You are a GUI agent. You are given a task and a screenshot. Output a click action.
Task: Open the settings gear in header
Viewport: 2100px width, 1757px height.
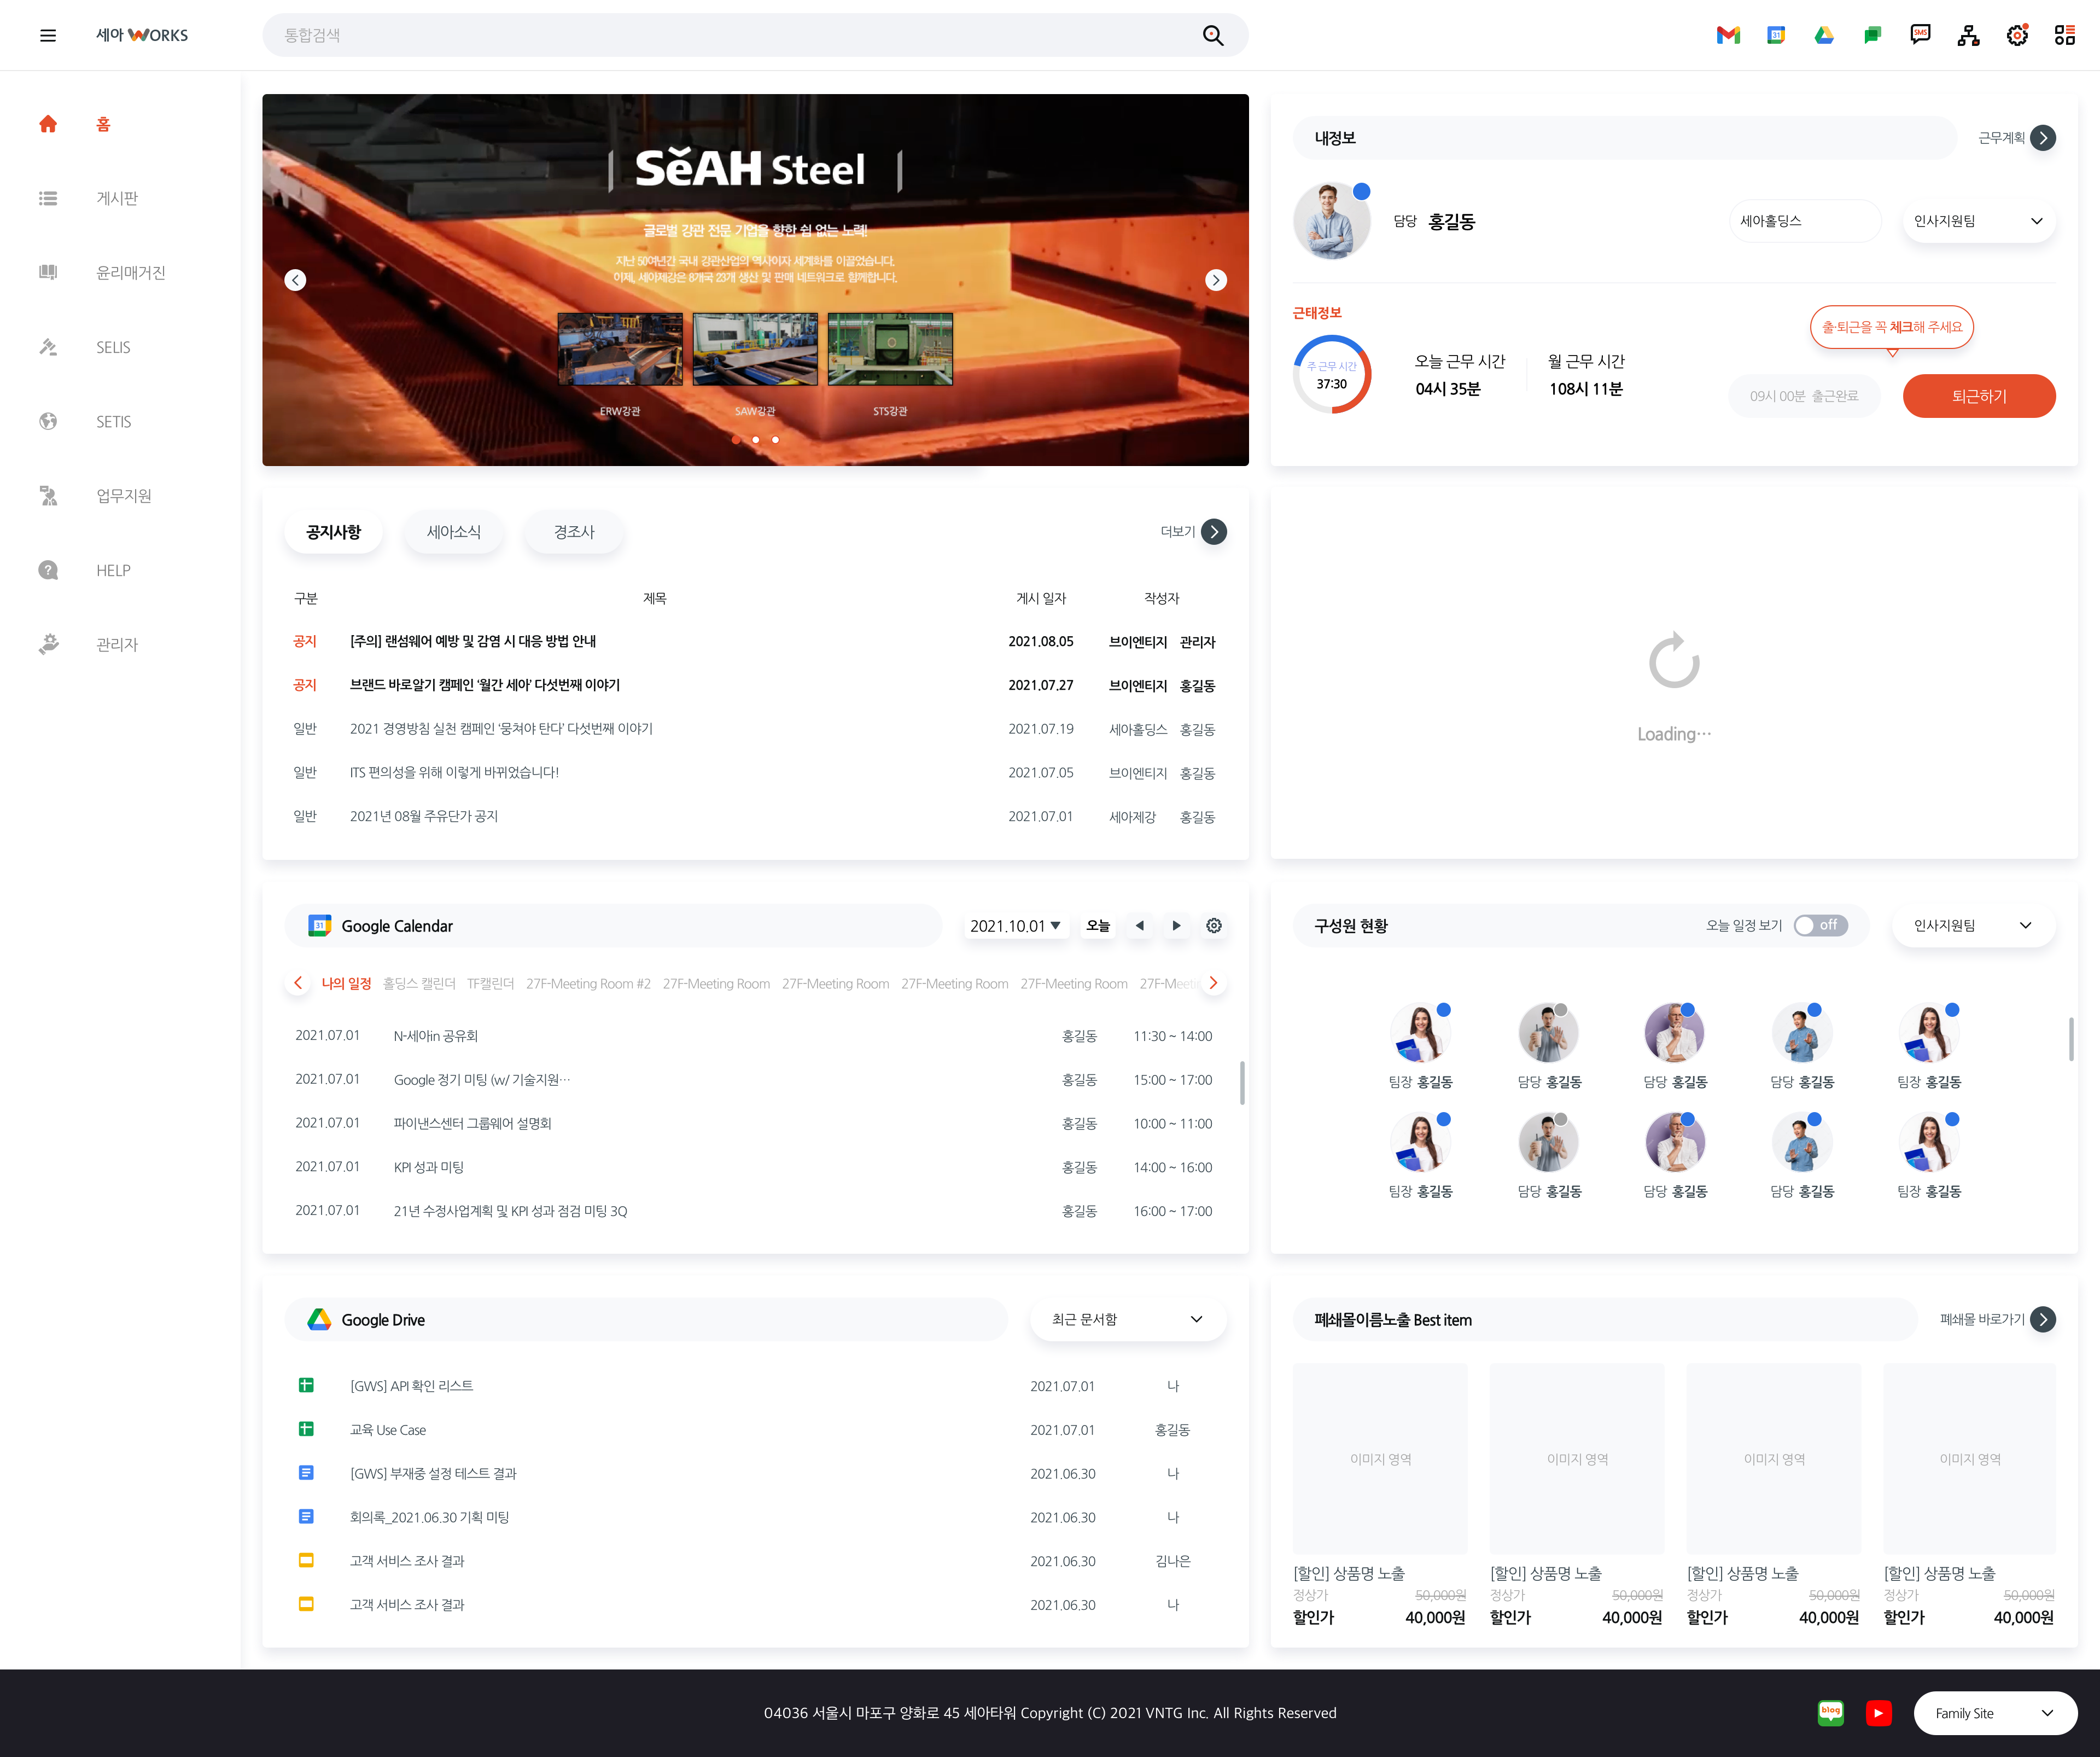pos(2017,35)
